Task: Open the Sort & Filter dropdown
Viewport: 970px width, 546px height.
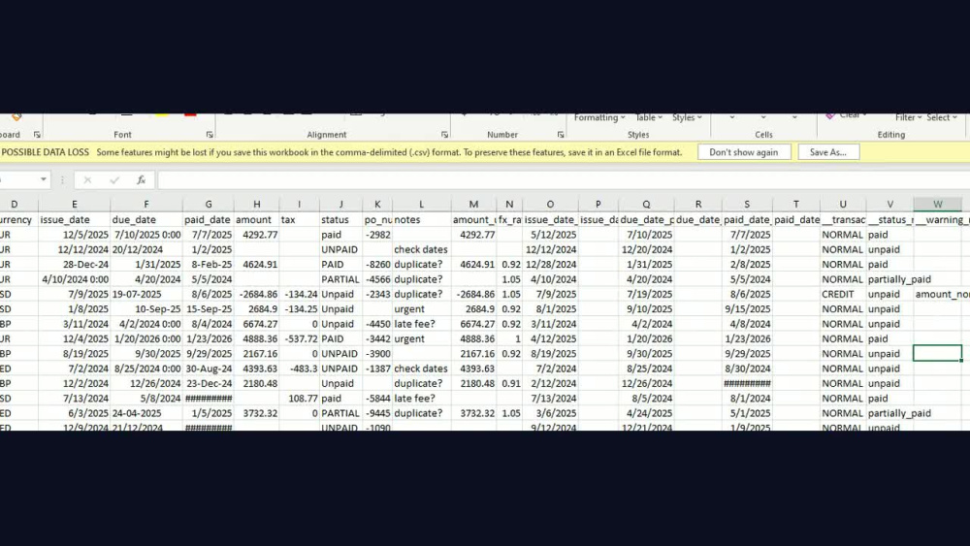Action: pyautogui.click(x=908, y=117)
